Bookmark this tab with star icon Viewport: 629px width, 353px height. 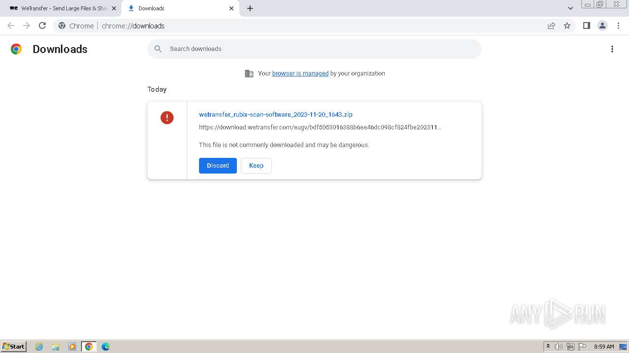pyautogui.click(x=567, y=25)
